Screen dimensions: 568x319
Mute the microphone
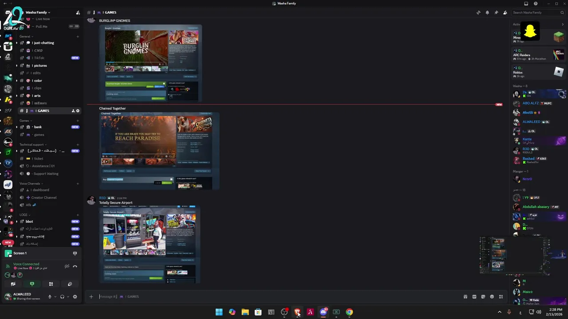(50, 297)
